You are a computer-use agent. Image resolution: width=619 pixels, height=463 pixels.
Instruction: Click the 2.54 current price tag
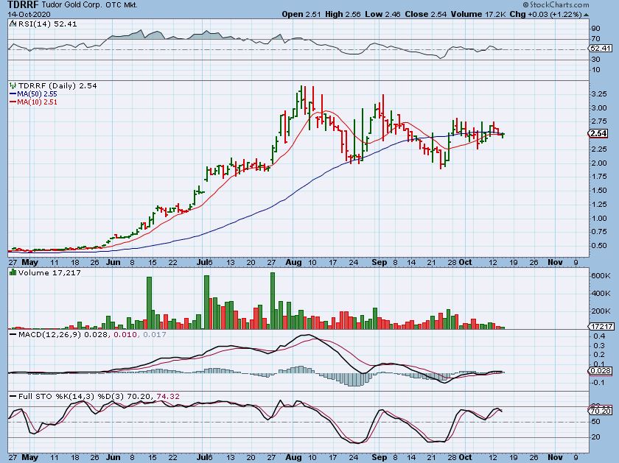tap(598, 133)
